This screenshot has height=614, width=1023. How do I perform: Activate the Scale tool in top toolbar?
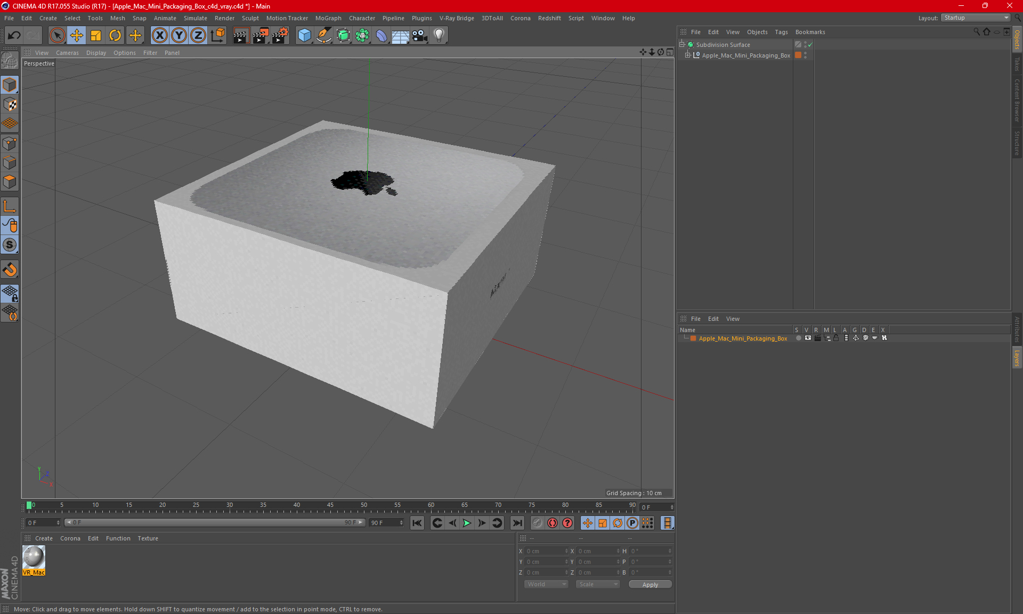(96, 35)
